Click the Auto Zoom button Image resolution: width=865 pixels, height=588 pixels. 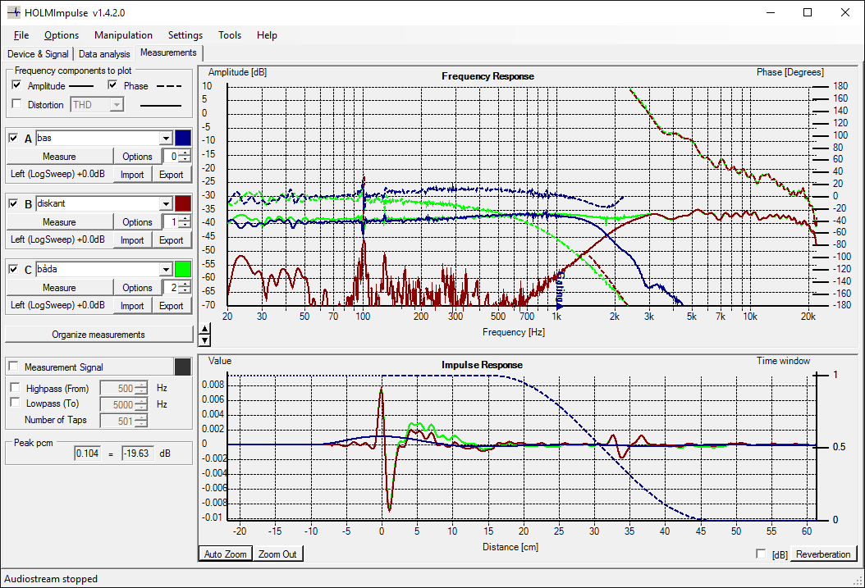point(225,554)
